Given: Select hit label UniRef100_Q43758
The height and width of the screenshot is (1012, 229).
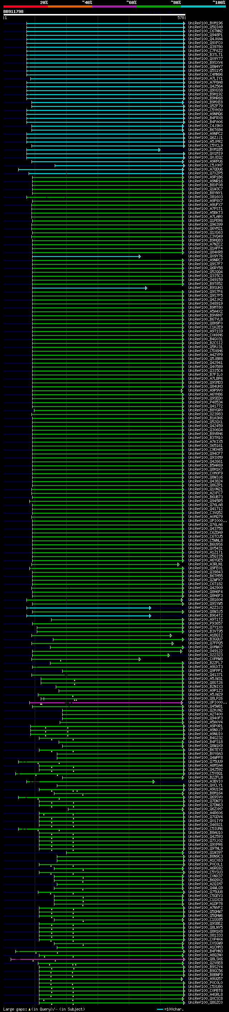Looking at the screenshot, I should (x=205, y=529).
